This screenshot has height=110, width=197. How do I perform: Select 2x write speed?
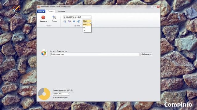(87, 31)
